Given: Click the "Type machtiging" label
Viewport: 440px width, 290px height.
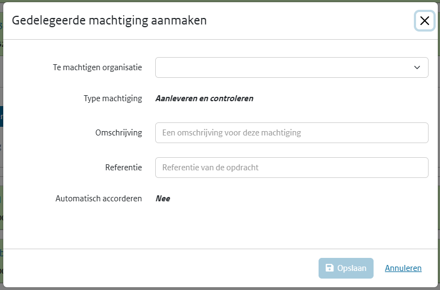Looking at the screenshot, I should pos(113,98).
